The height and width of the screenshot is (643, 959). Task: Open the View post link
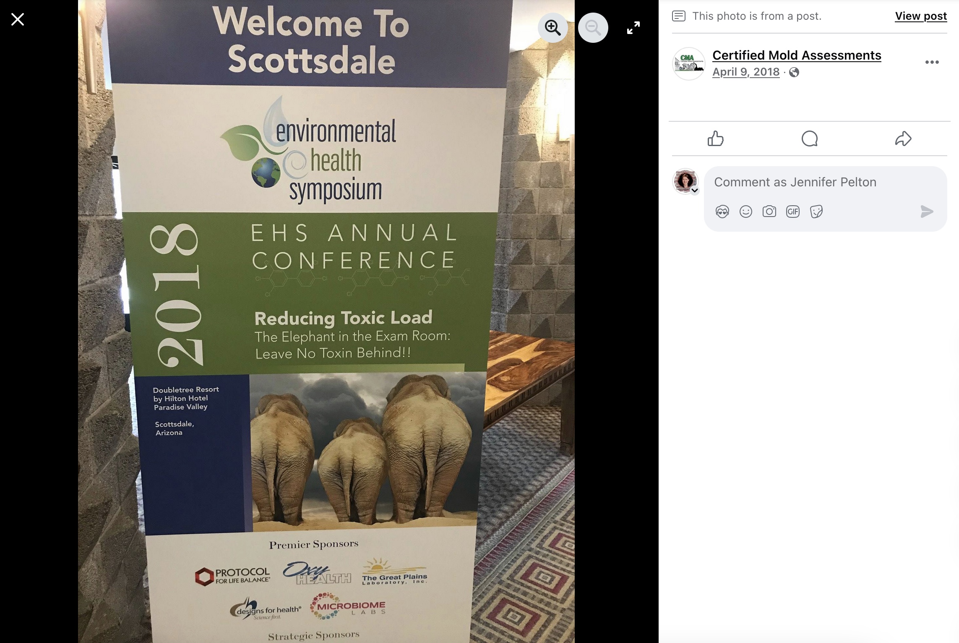(920, 16)
